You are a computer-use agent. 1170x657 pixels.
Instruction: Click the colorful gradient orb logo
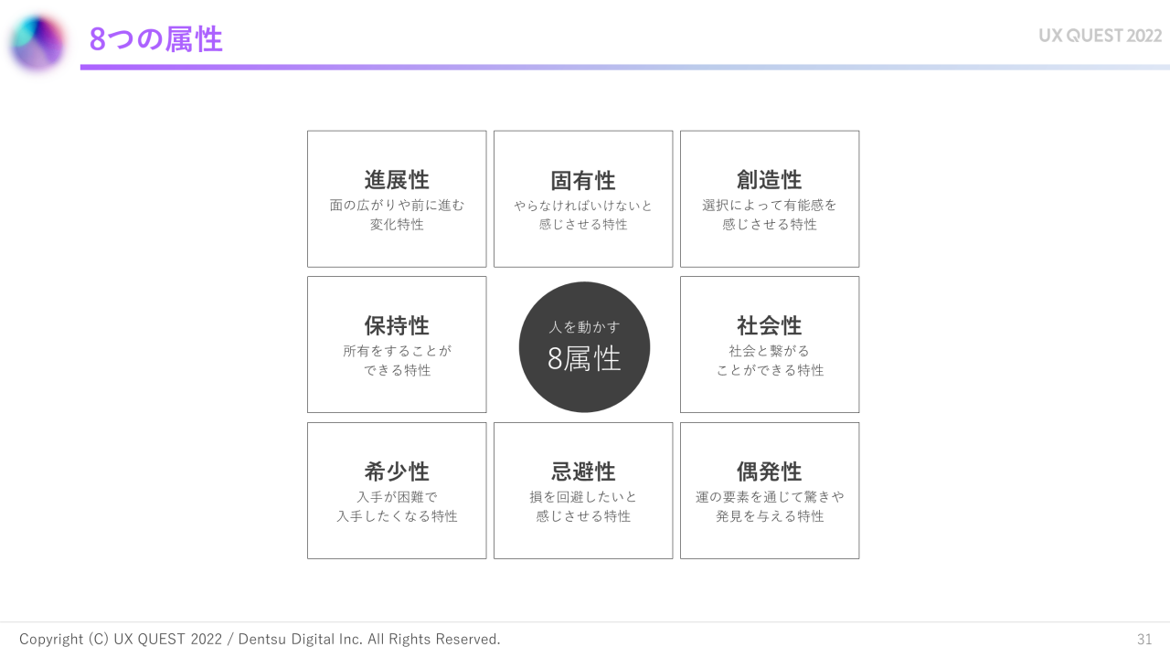37,42
